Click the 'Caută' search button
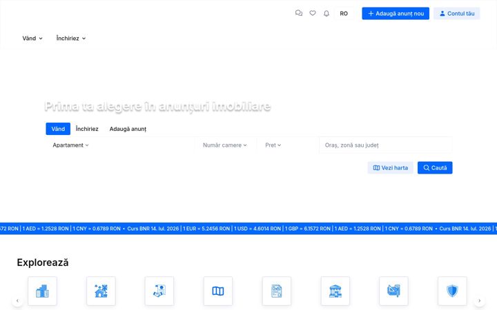The width and height of the screenshot is (497, 310). coord(435,167)
